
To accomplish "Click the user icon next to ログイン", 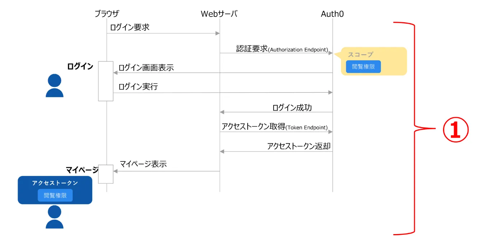I will click(55, 85).
